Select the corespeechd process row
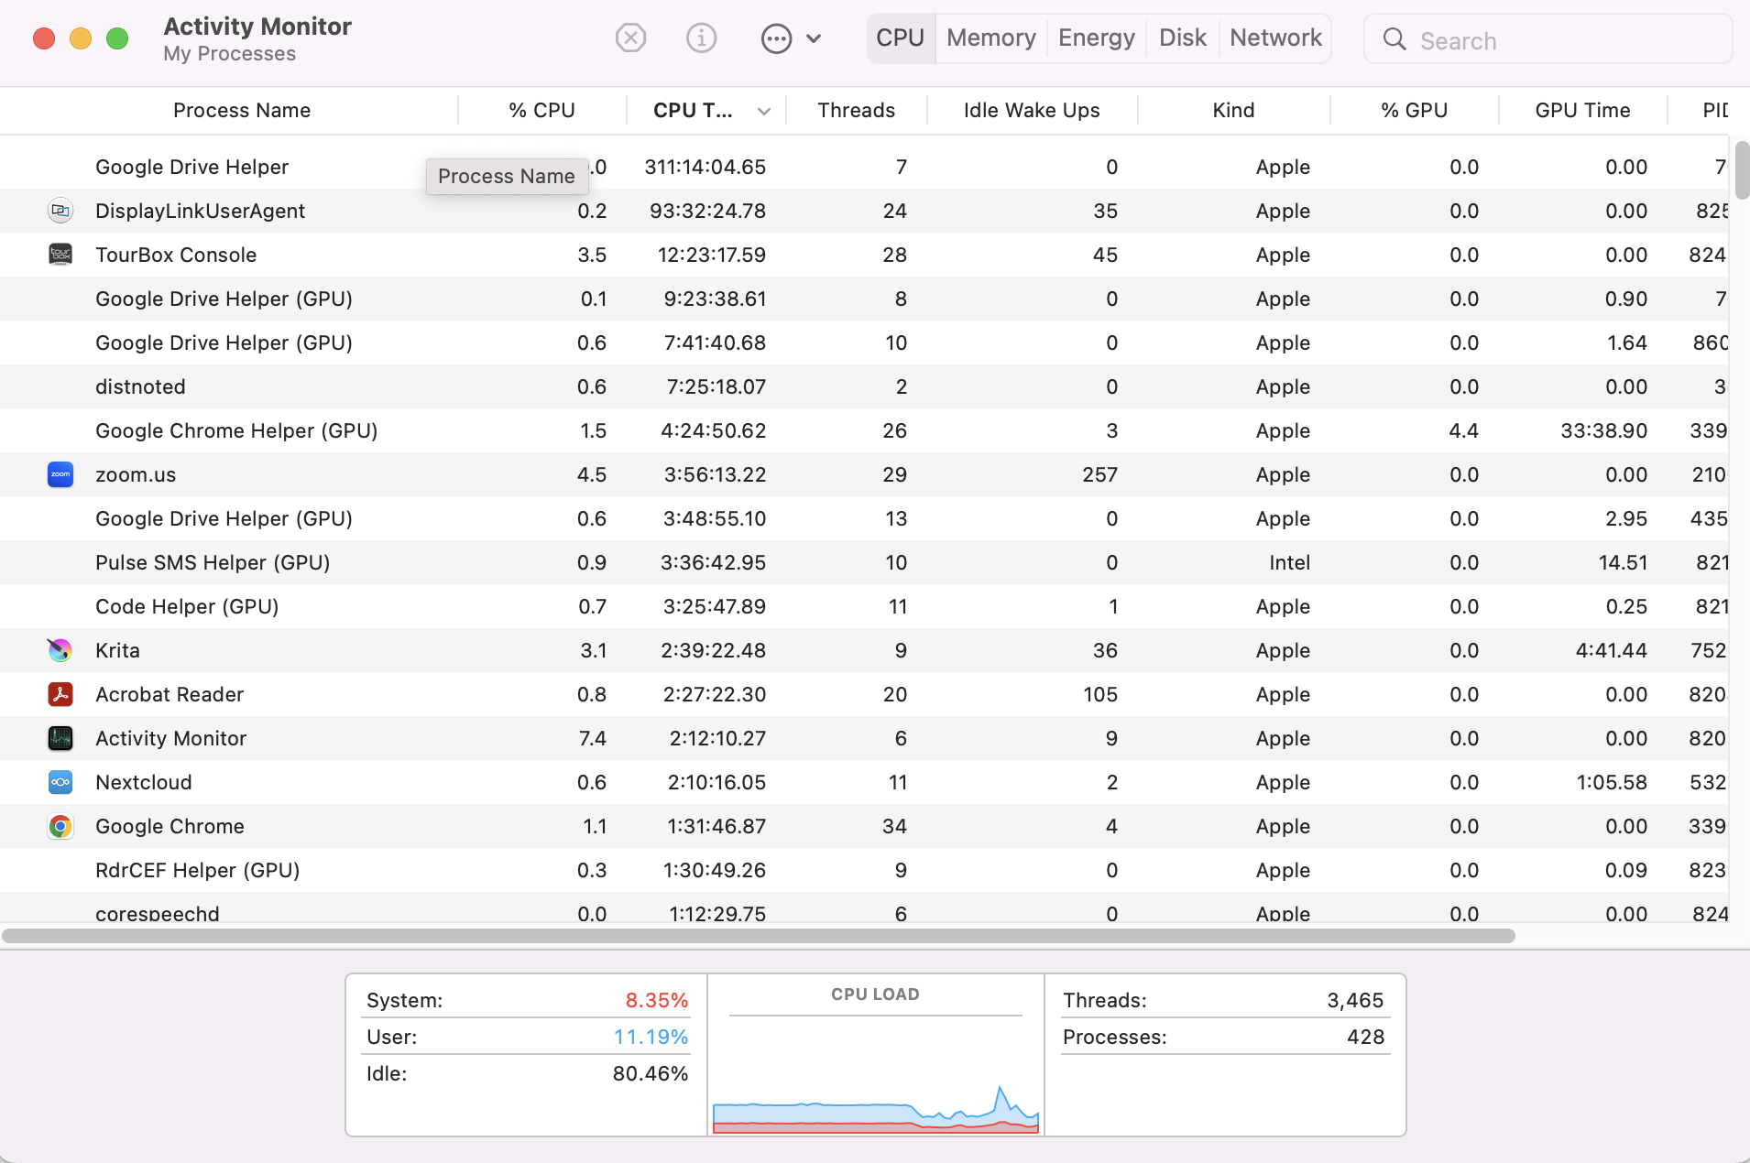The height and width of the screenshot is (1163, 1750). [864, 908]
